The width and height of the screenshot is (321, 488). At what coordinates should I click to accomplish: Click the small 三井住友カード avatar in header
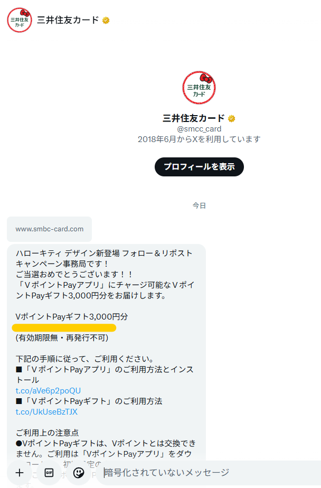[x=20, y=20]
